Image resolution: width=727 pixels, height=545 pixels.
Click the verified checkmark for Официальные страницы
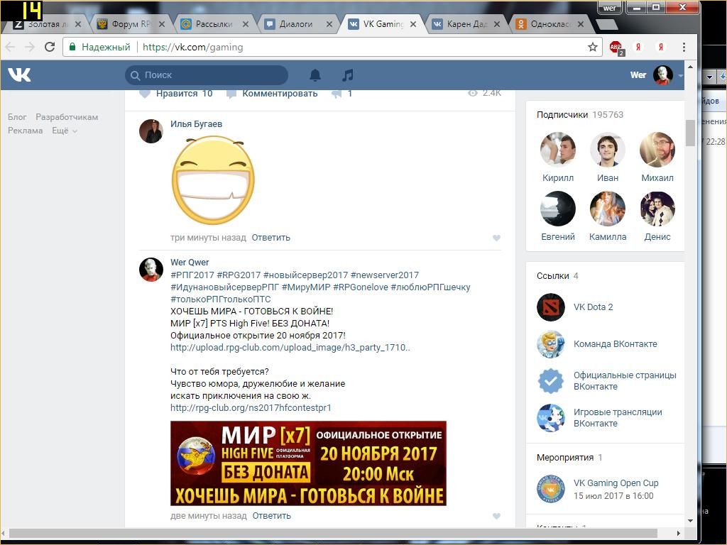pos(551,381)
